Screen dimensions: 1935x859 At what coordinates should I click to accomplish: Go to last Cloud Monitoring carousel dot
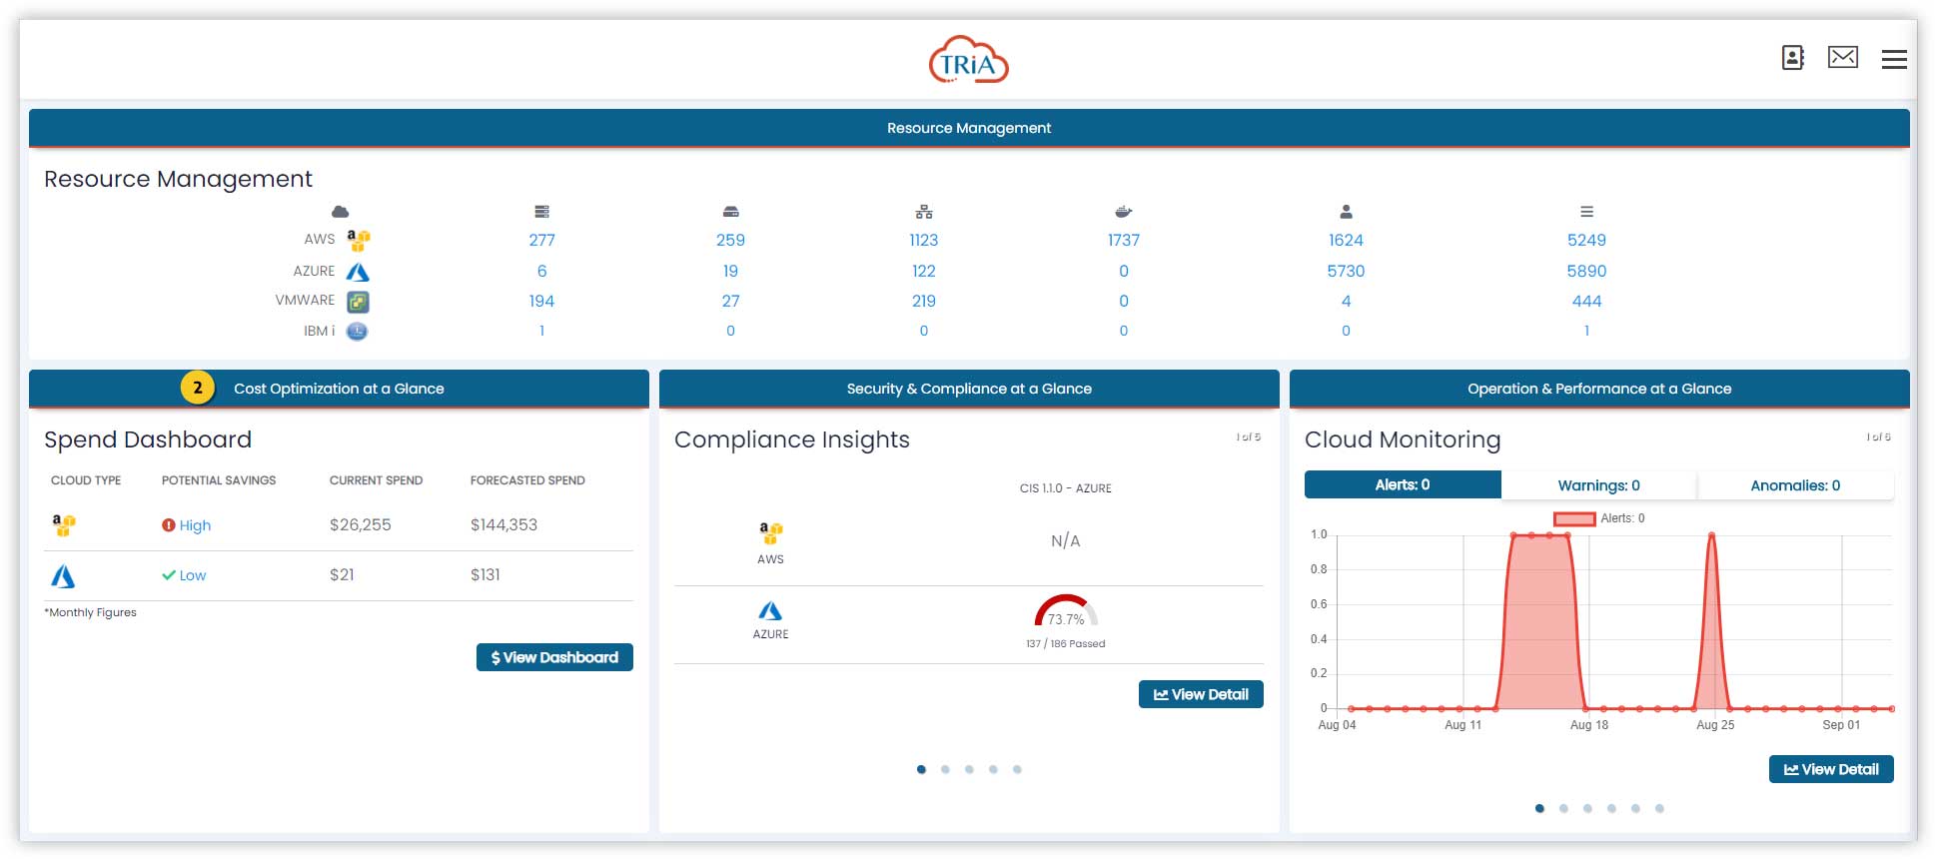1659,808
